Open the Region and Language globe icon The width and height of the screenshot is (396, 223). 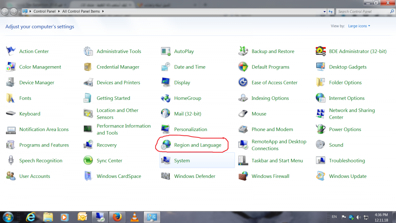point(166,145)
